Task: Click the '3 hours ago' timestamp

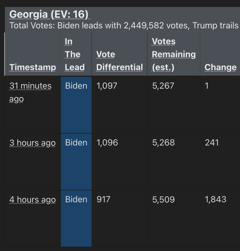Action: click(32, 143)
